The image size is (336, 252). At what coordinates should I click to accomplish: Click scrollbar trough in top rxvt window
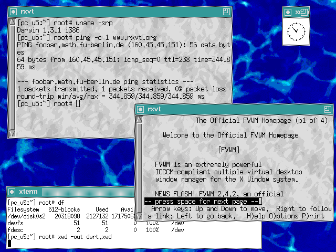click(13, 78)
